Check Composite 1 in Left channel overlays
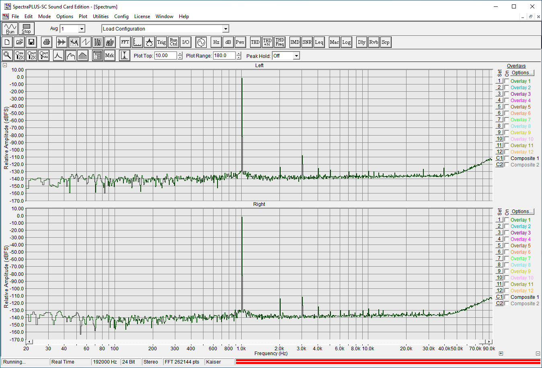The width and height of the screenshot is (542, 368). tap(507, 158)
